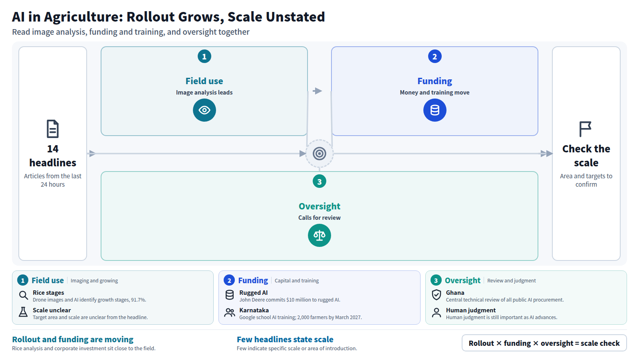This screenshot has height=359, width=639.
Task: Click the "Review and judgment" label
Action: [511, 281]
